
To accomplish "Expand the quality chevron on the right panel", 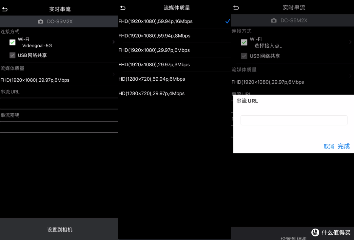I will 351,75.
